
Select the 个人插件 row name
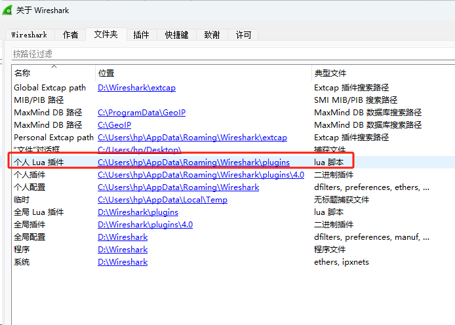click(30, 175)
